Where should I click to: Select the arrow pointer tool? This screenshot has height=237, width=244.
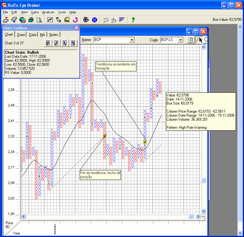pos(201,40)
